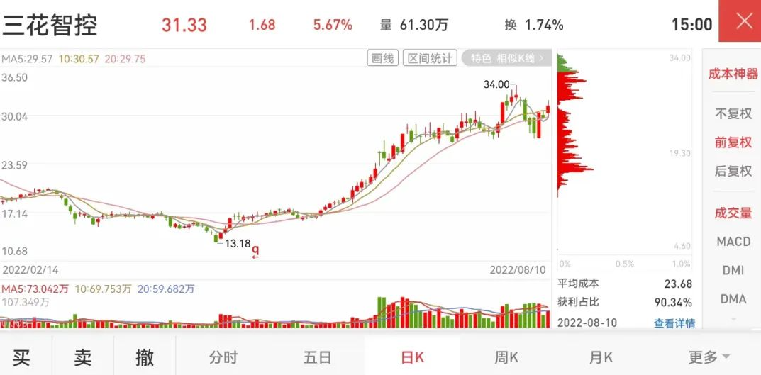The height and width of the screenshot is (375, 761).
Task: Select 不复权 price adjustment option
Action: click(x=733, y=113)
